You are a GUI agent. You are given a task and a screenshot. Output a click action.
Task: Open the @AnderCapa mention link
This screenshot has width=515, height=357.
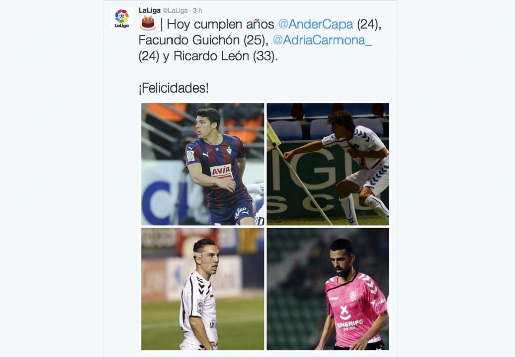(315, 24)
